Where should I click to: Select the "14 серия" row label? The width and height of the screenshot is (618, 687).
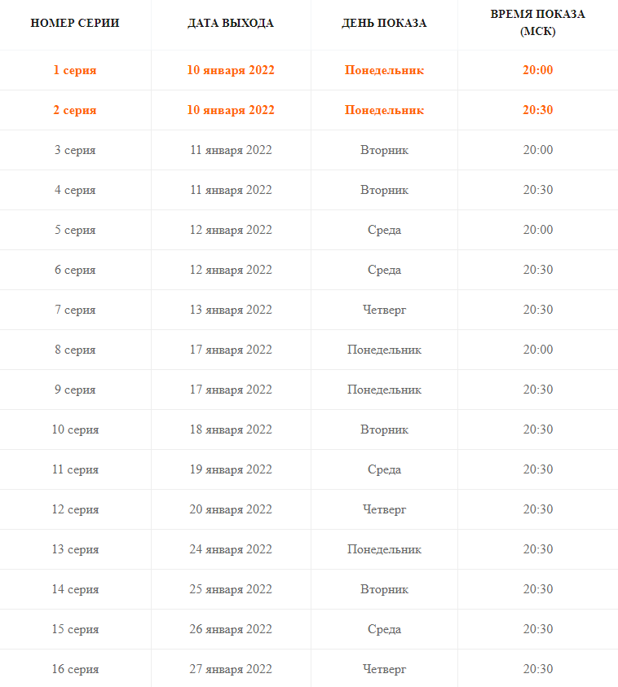point(75,589)
